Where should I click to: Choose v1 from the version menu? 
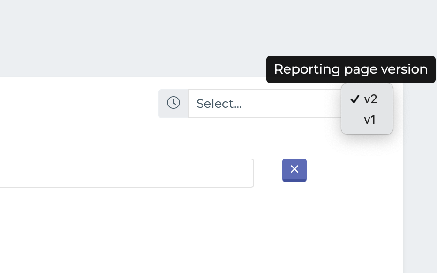[x=367, y=120]
